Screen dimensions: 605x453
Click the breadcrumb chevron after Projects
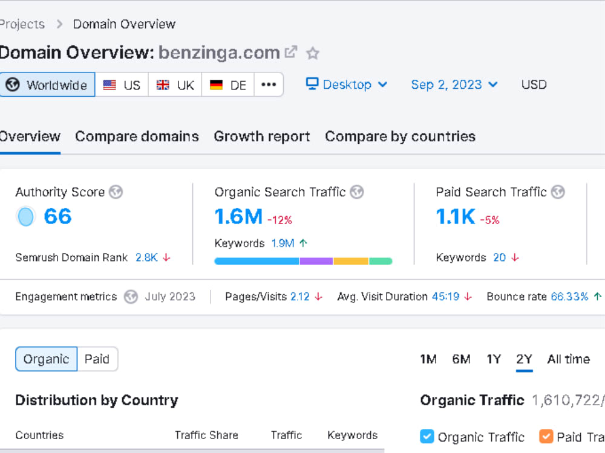(x=59, y=24)
